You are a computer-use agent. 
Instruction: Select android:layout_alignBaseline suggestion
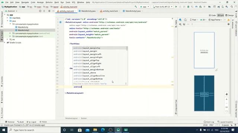tap(99, 76)
